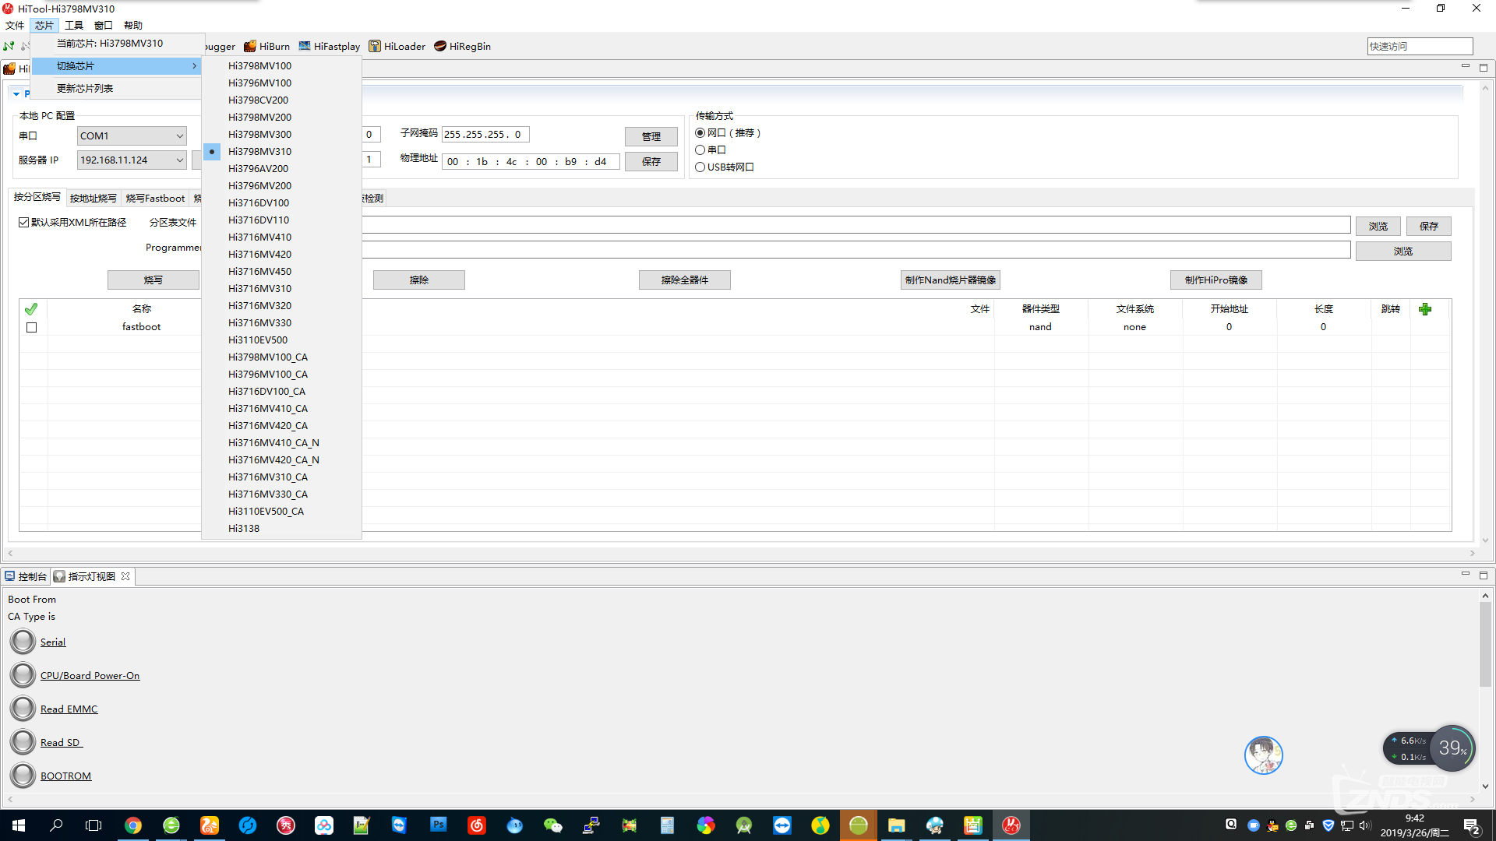Image resolution: width=1496 pixels, height=841 pixels.
Task: Click the Read EMMC link
Action: [69, 709]
